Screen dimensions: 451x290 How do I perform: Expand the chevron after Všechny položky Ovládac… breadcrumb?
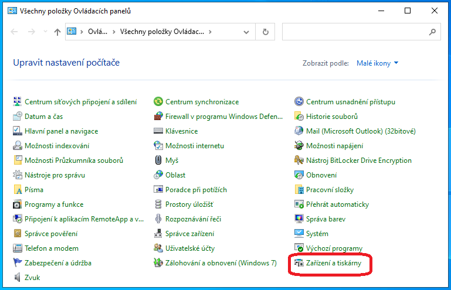tap(211, 32)
